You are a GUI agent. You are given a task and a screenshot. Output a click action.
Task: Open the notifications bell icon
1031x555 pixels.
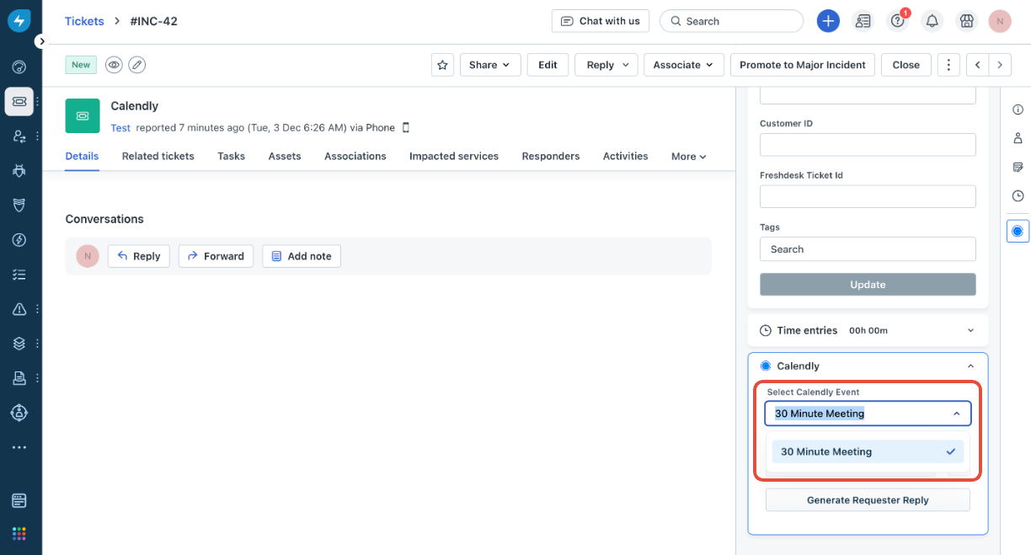[x=932, y=21]
